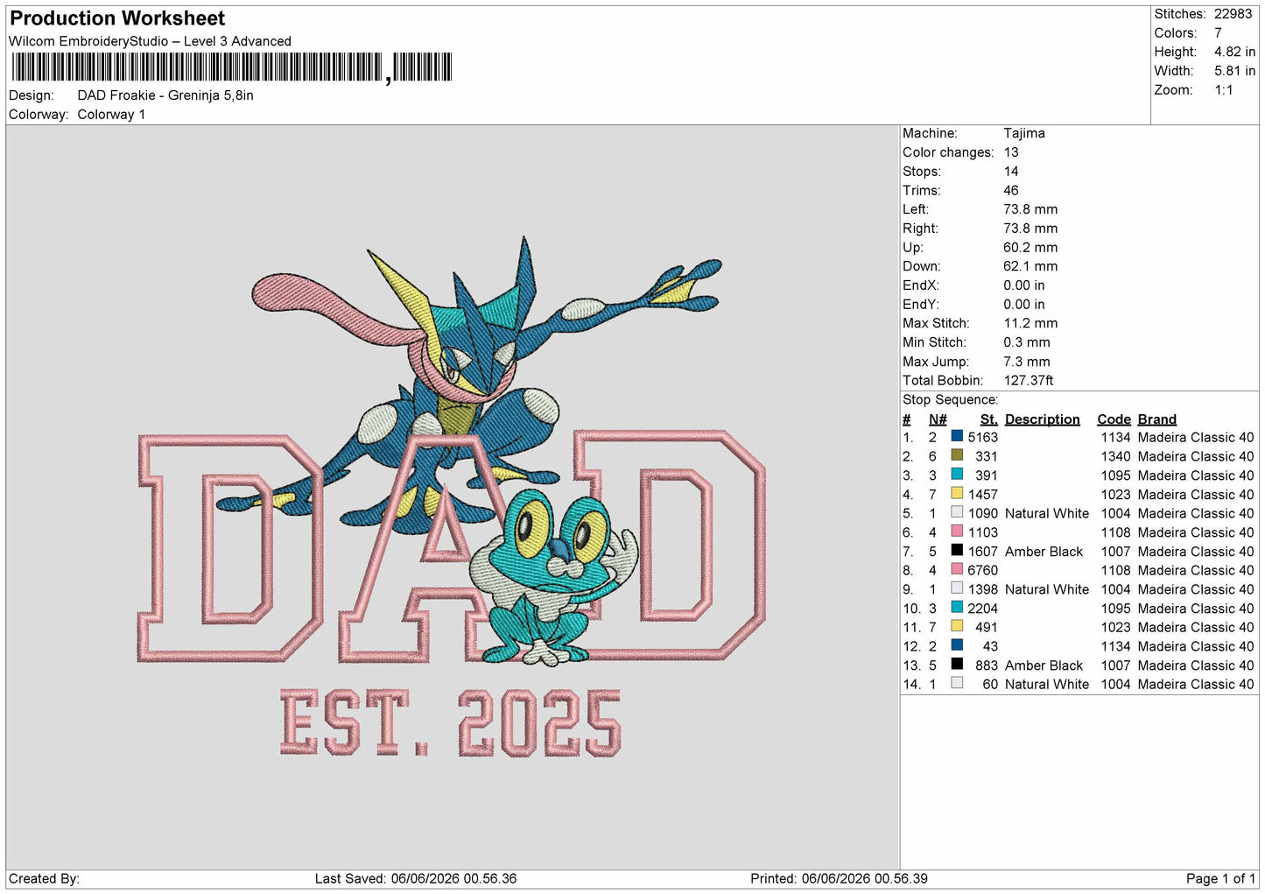Viewport: 1265px width, 894px height.
Task: Choose the black swatch with 1607 stitches
Action: pyautogui.click(x=957, y=550)
